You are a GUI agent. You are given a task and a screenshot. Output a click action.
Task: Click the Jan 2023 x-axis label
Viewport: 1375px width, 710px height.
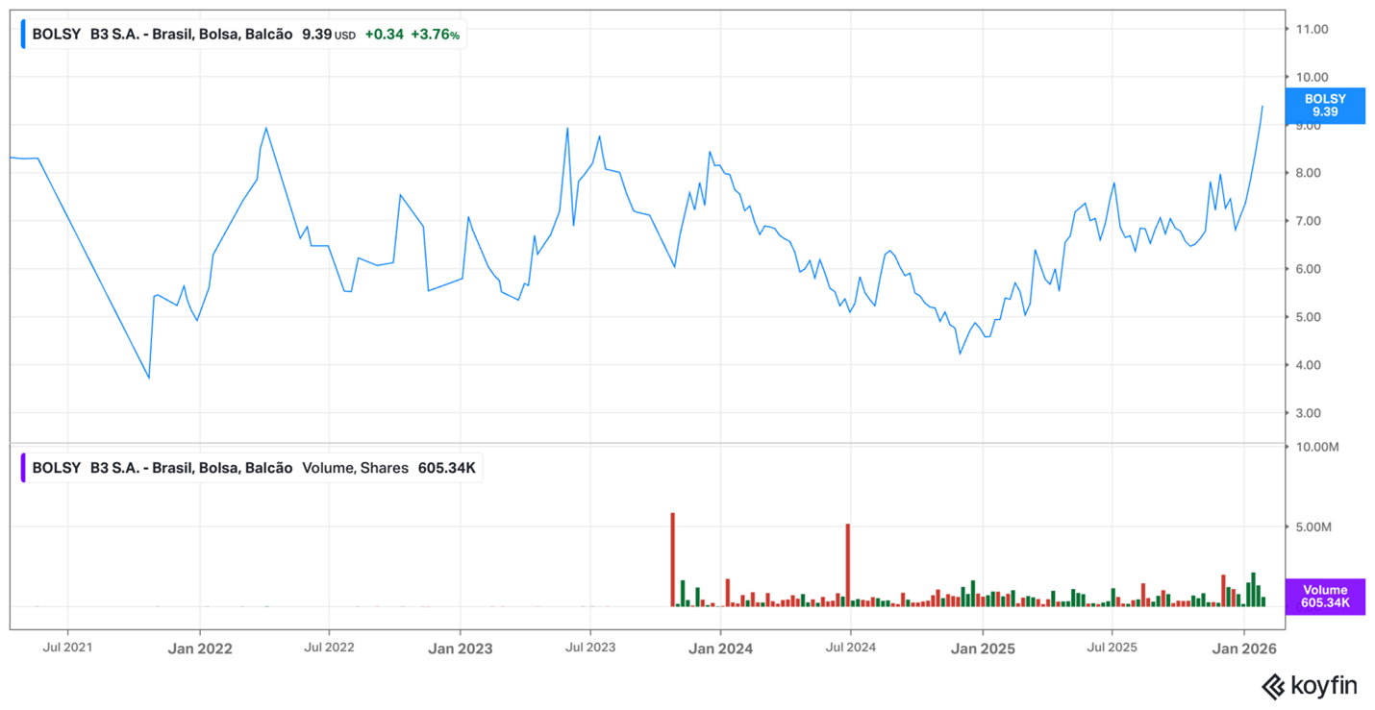pyautogui.click(x=460, y=649)
